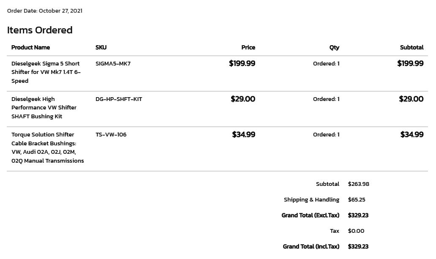This screenshot has width=436, height=259.
Task: Click the Grand Total (Incl.Tax) label
Action: [x=311, y=246]
